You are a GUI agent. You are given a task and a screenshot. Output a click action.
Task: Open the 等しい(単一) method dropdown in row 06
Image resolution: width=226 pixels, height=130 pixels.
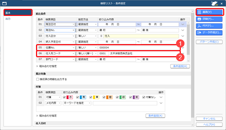tap(87, 53)
